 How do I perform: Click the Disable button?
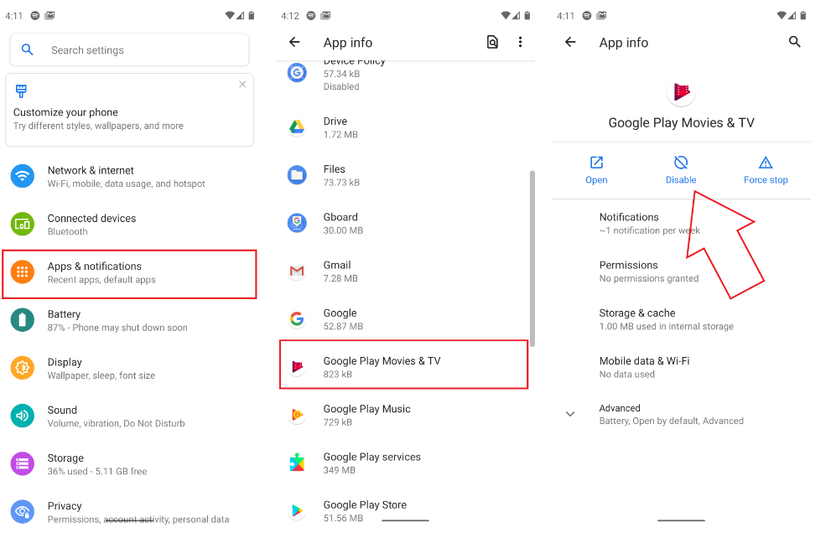coord(681,168)
